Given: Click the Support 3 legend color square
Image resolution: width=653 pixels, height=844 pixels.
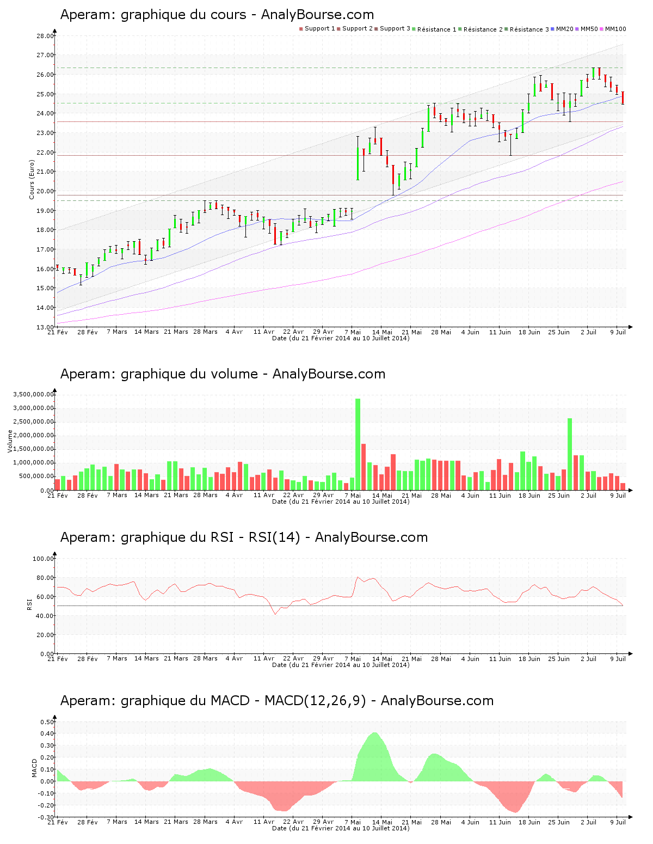Looking at the screenshot, I should click(x=376, y=29).
